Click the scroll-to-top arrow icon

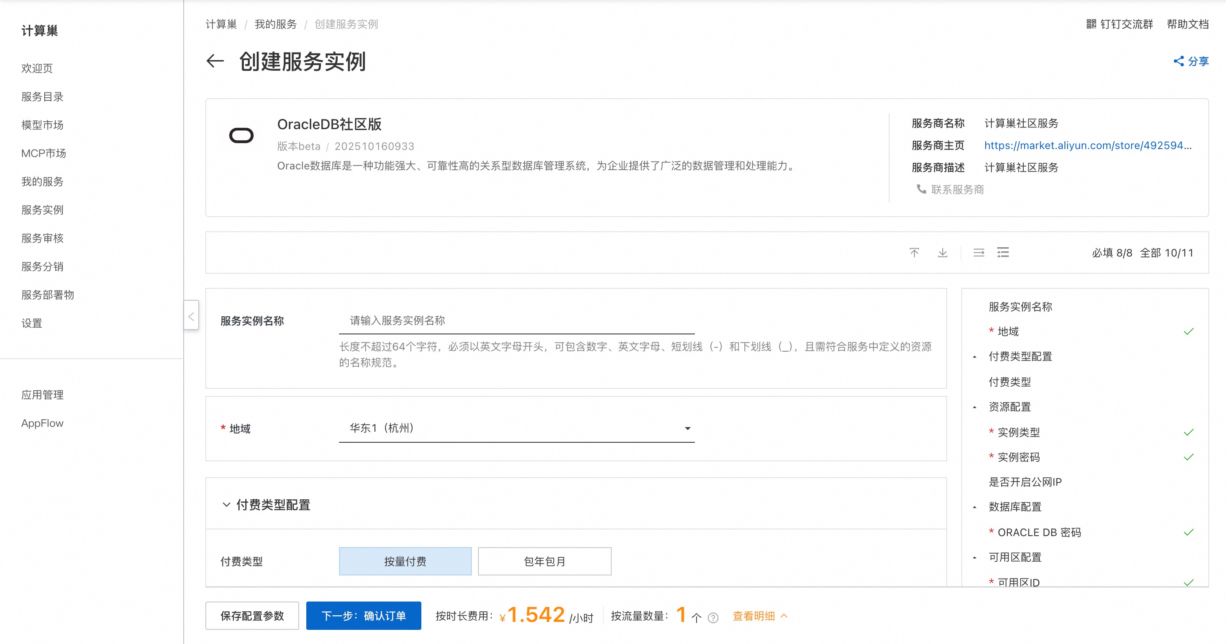(914, 253)
